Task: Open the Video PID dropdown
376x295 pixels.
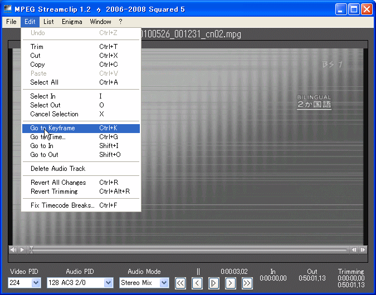Action: 36,283
